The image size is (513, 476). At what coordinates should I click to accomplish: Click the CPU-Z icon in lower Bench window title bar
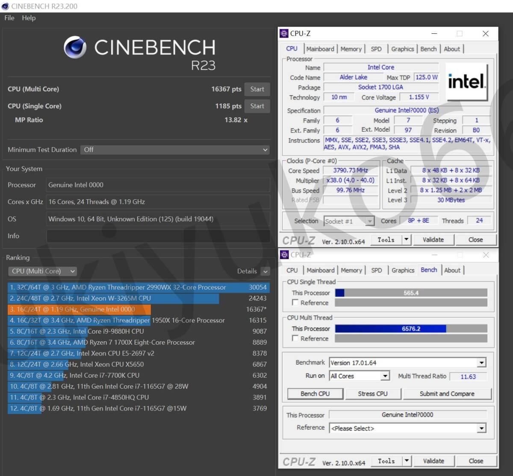[x=284, y=255]
